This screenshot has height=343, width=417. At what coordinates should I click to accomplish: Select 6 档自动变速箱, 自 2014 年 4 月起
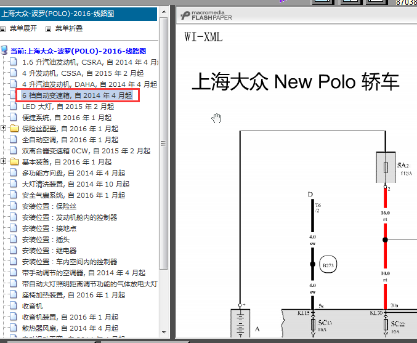[77, 95]
